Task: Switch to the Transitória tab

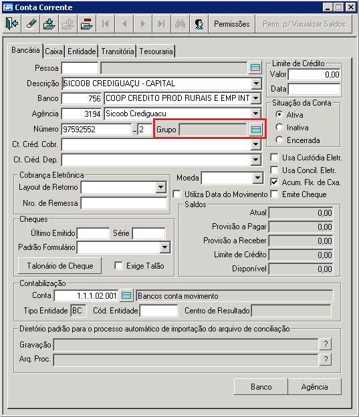Action: coord(118,51)
